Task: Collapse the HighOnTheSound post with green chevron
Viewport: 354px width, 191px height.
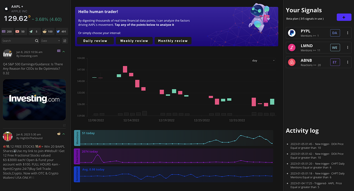Action: click(64, 134)
